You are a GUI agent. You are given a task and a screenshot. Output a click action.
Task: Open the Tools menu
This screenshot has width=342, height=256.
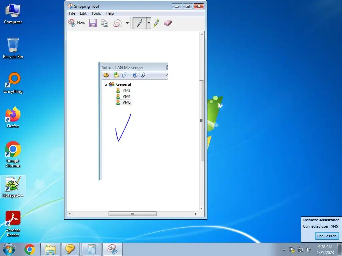[x=96, y=13]
